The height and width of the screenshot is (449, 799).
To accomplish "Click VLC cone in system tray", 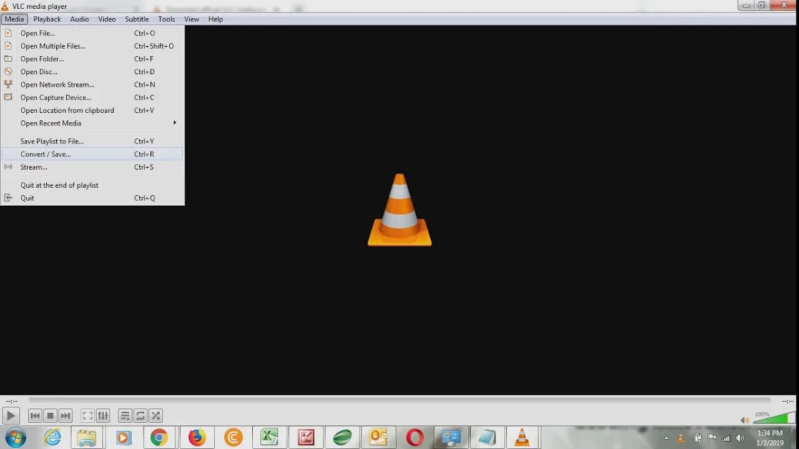I will pos(680,438).
